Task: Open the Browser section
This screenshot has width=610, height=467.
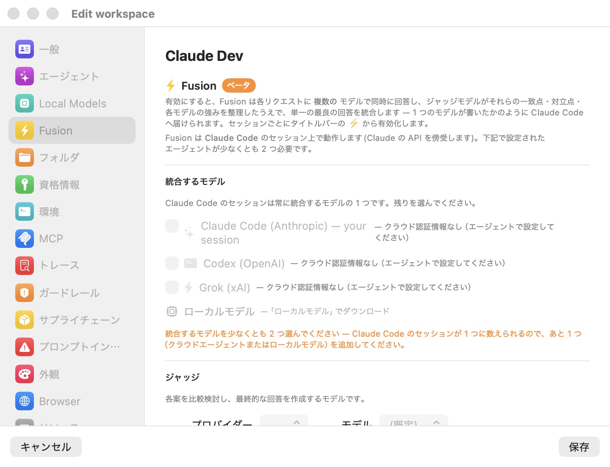Action: click(72, 401)
